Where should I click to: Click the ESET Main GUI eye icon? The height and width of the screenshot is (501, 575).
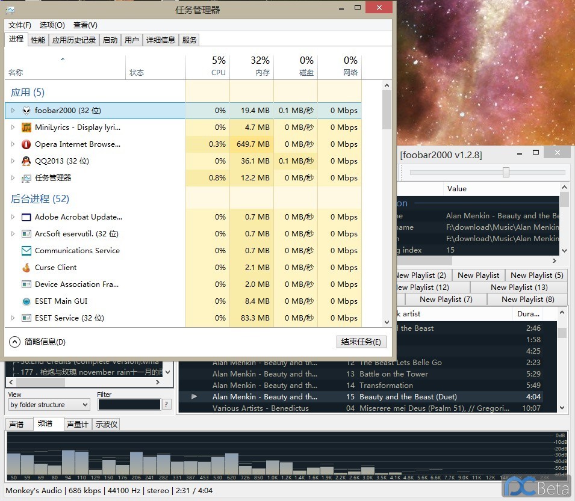[26, 301]
